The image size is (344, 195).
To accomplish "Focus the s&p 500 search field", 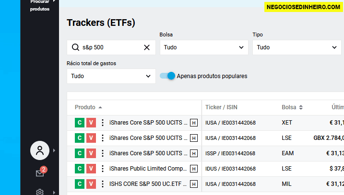I will [x=111, y=47].
